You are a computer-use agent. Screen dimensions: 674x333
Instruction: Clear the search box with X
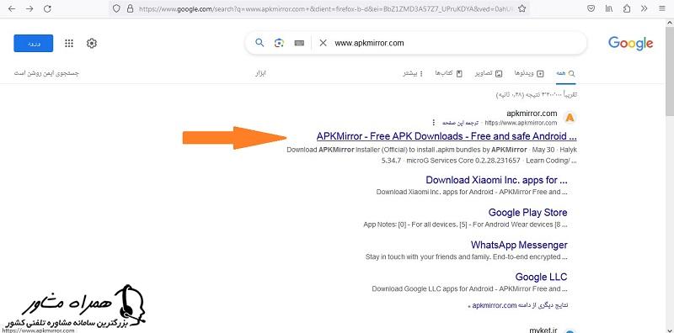pyautogui.click(x=323, y=43)
